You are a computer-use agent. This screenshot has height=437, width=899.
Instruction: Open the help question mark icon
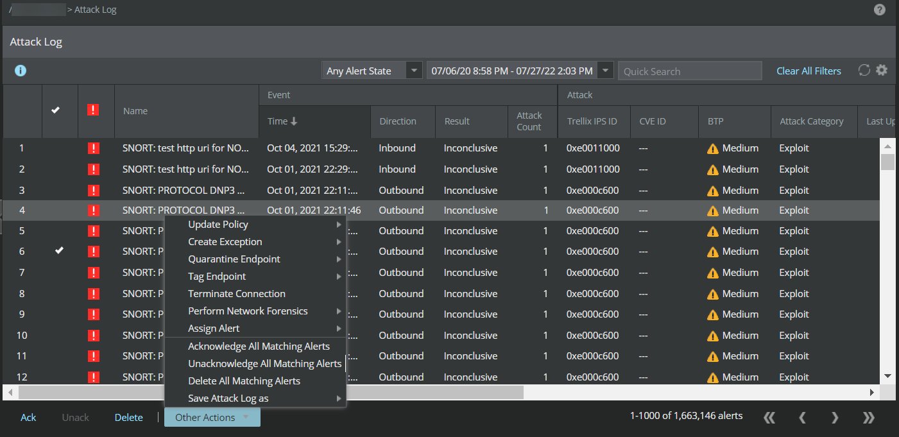880,10
